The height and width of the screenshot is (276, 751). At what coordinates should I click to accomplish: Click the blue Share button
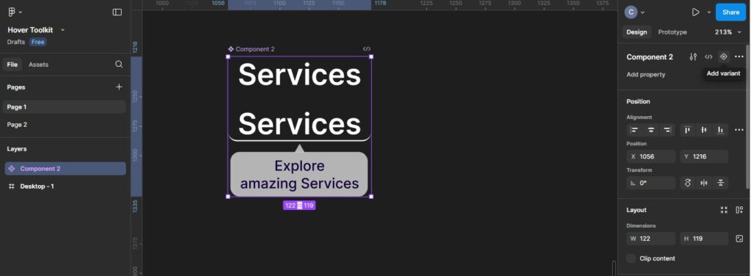(730, 12)
